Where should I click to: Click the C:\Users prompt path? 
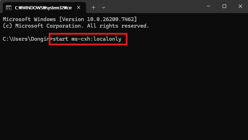pyautogui.click(x=24, y=39)
